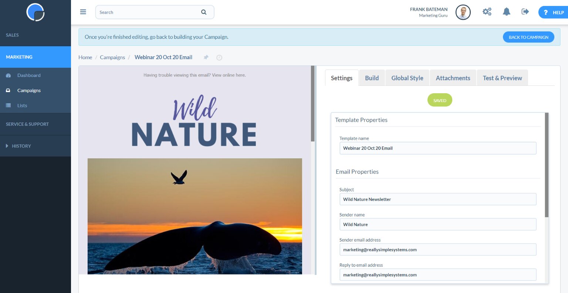Screen dimensions: 568x293
Task: Click the hamburger menu icon
Action: click(83, 12)
